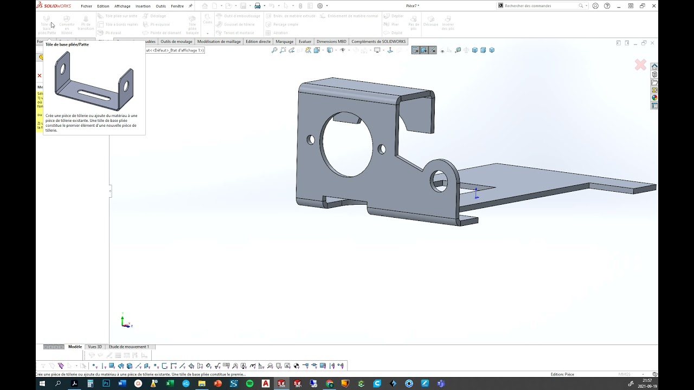Click Zoom to area icon

point(283,50)
